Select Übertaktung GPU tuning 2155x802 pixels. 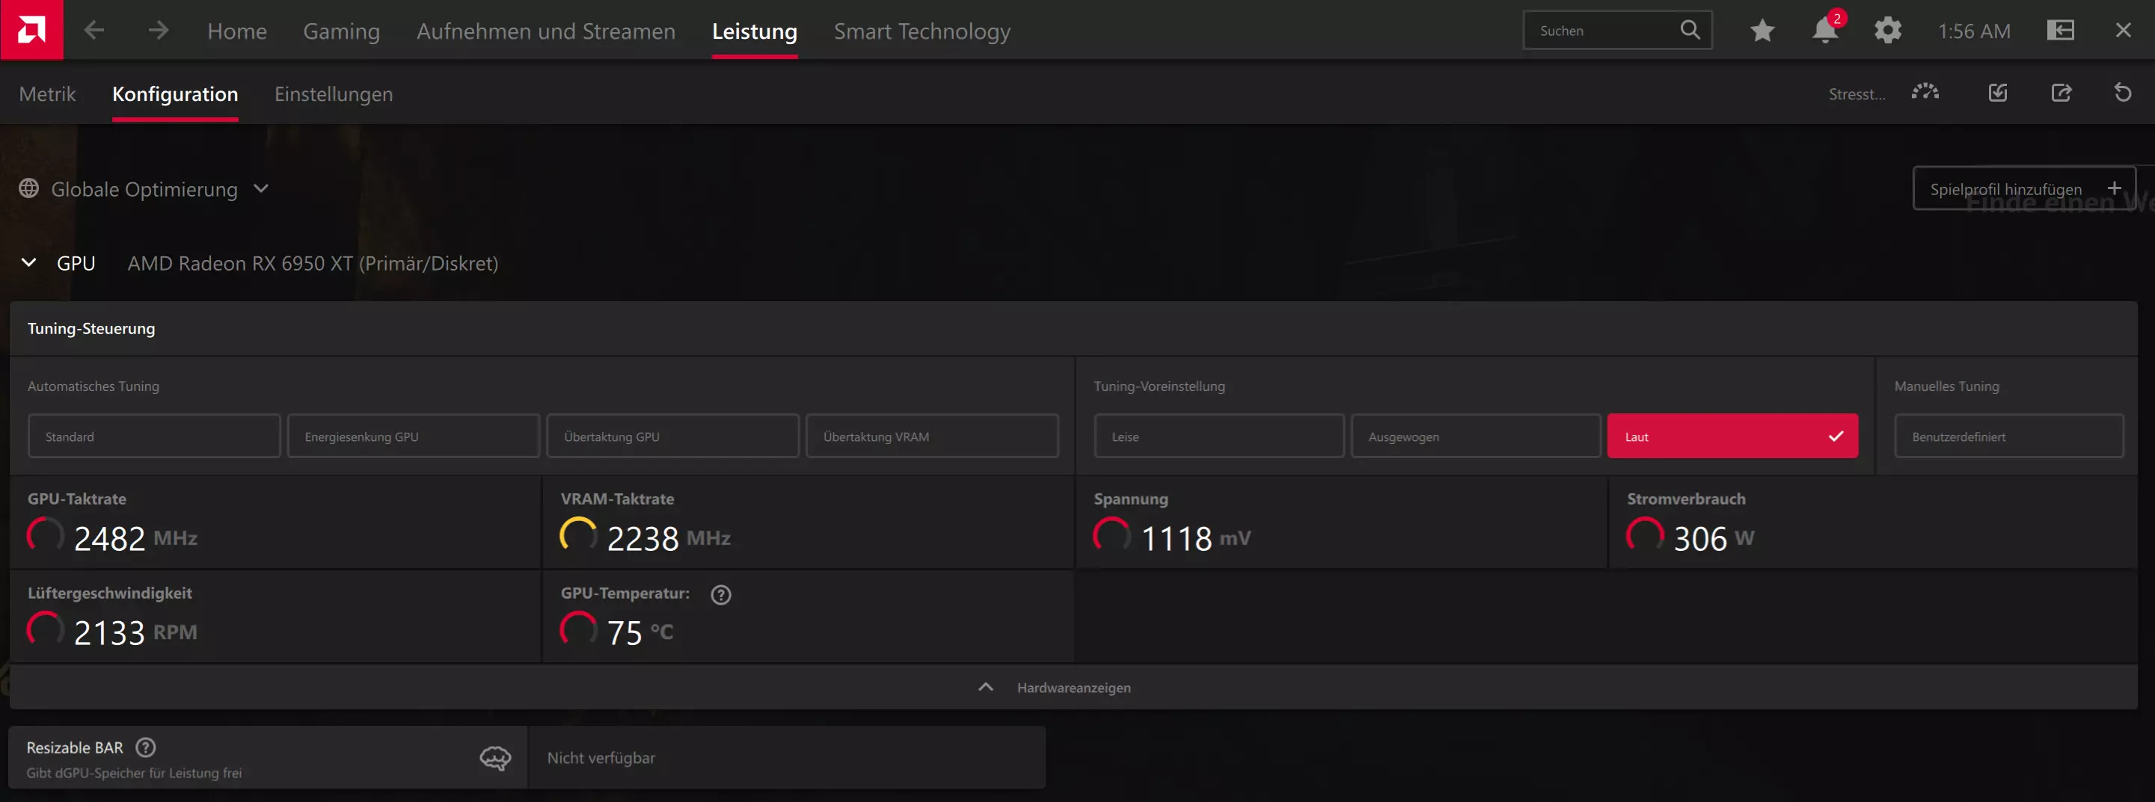(672, 436)
